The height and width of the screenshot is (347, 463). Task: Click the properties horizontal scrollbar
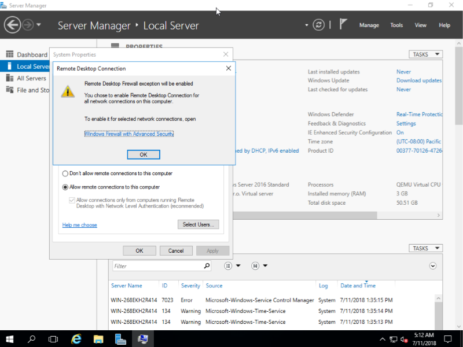click(x=304, y=215)
